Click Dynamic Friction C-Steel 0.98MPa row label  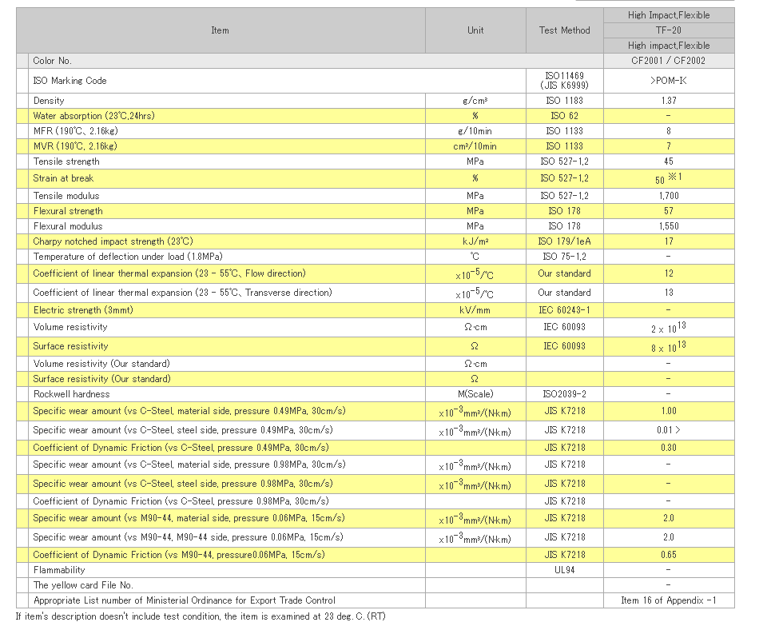(x=181, y=502)
